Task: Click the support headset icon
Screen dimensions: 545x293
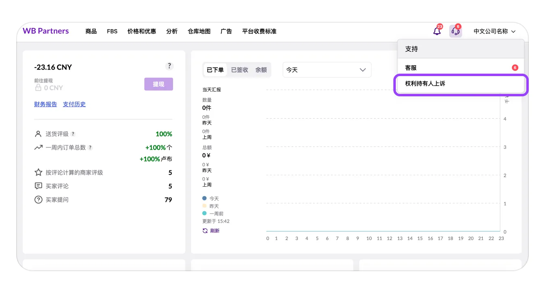Action: (455, 31)
